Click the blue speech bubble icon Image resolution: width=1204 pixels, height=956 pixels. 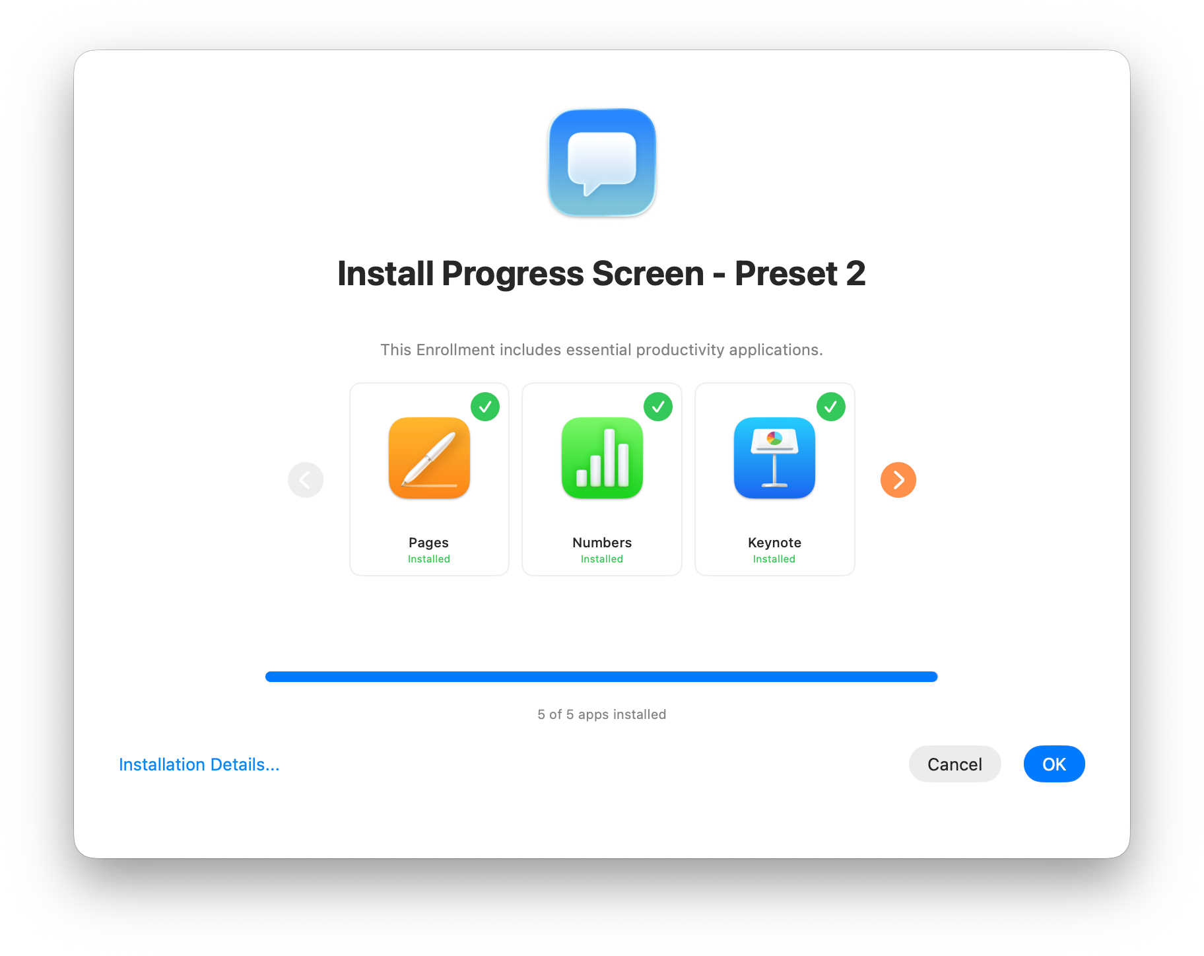(602, 162)
